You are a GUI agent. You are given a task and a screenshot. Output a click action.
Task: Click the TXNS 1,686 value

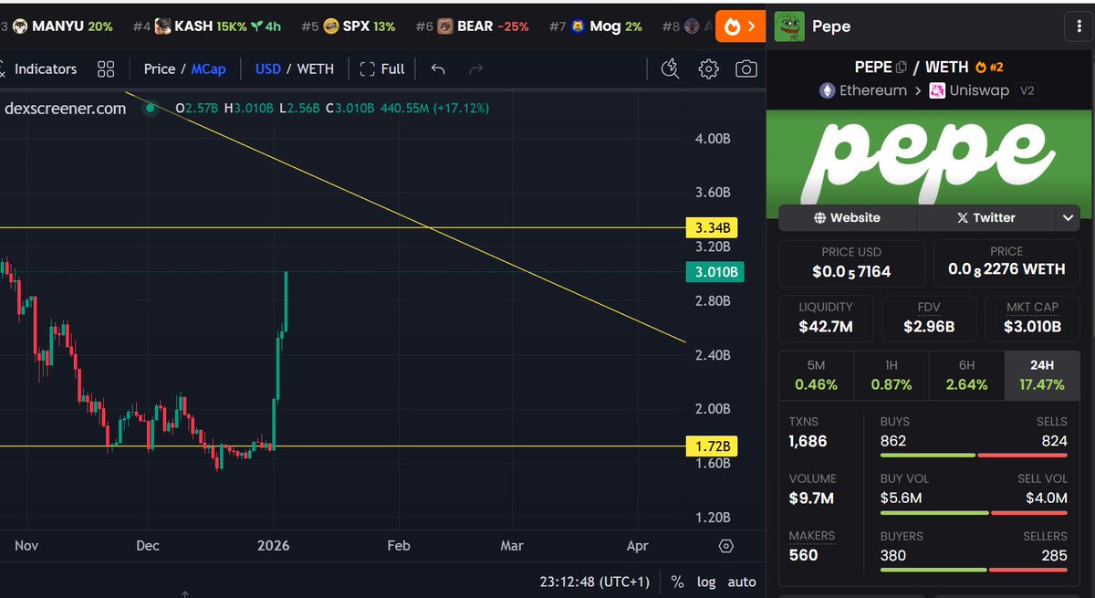(808, 442)
